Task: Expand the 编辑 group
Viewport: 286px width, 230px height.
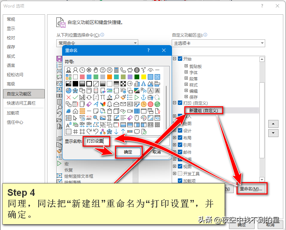Action: click(186, 91)
